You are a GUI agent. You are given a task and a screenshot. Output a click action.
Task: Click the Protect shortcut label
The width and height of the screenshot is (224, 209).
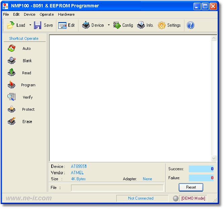(x=28, y=109)
